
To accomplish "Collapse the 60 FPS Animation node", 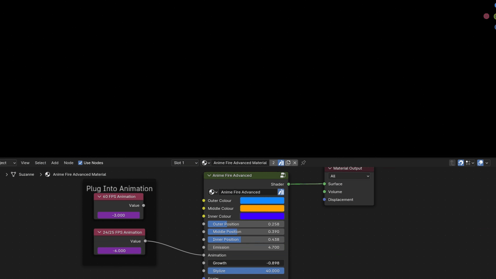I will click(99, 196).
